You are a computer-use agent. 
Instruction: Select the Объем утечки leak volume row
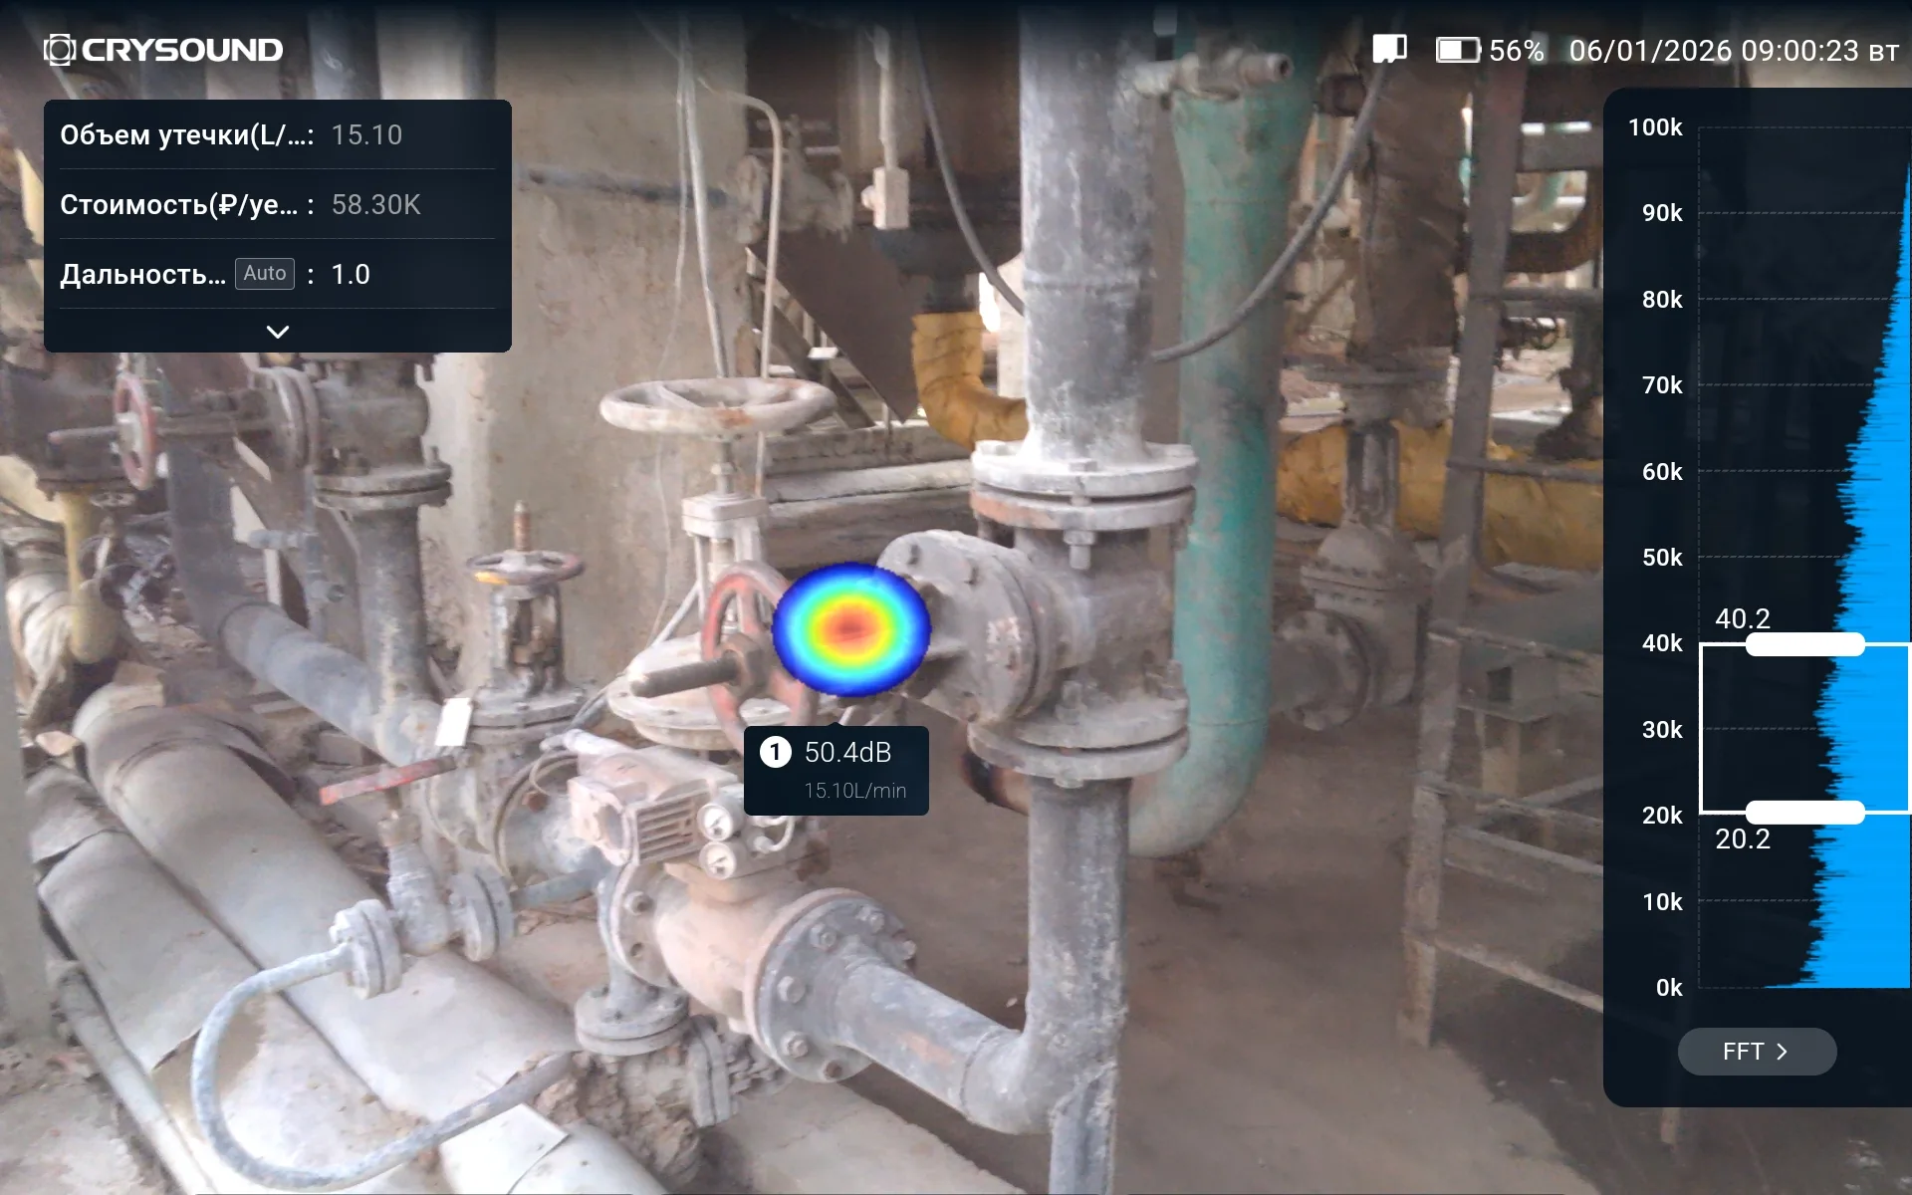click(277, 135)
